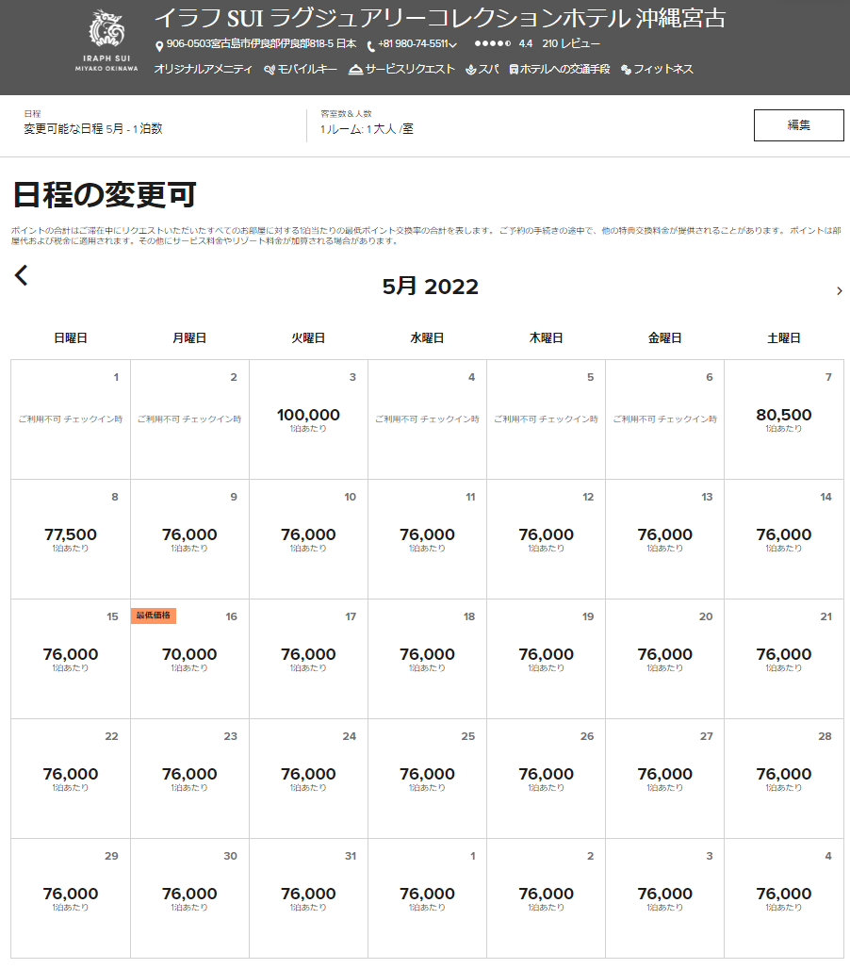The width and height of the screenshot is (850, 969).
Task: Open the 210 レビュー reviews link
Action: 571,43
